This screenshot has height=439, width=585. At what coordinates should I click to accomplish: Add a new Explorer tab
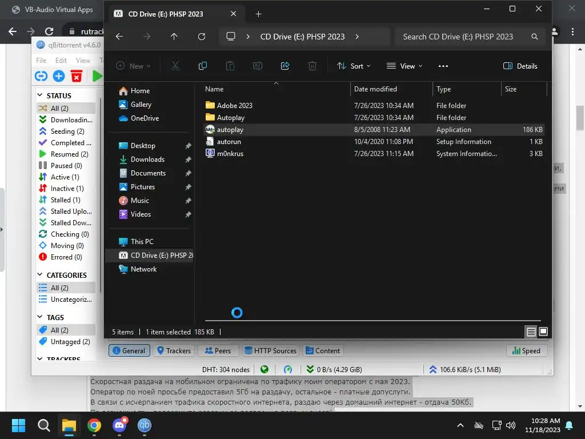258,14
